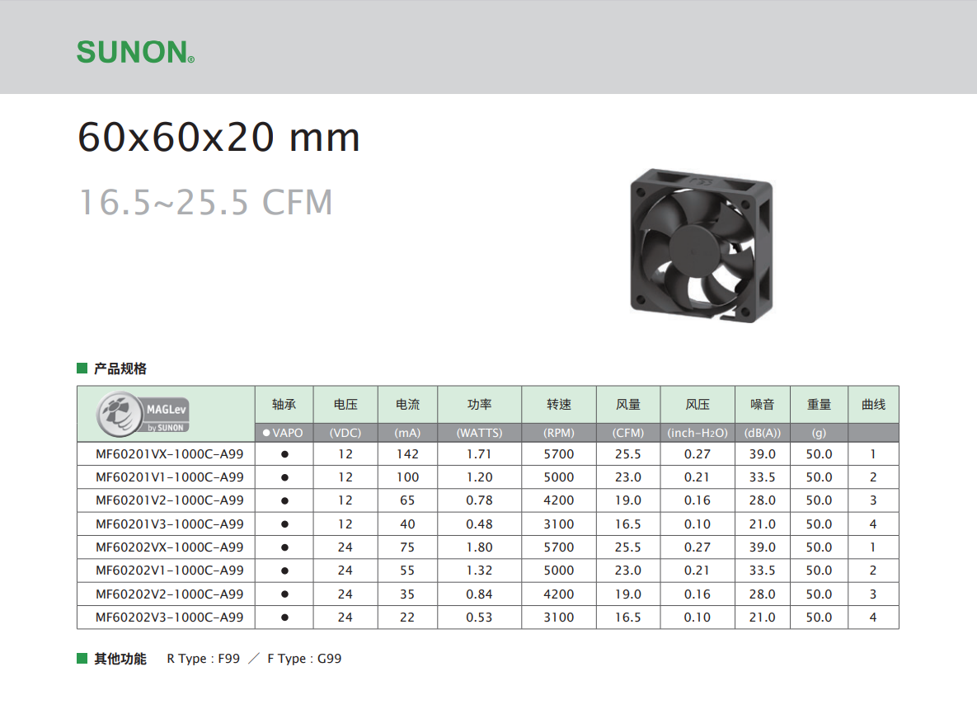977x709 pixels.
Task: Click the VAPO bearing legend cell
Action: pyautogui.click(x=284, y=432)
